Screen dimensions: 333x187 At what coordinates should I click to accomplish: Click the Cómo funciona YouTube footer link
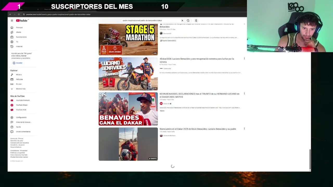coord(19,155)
